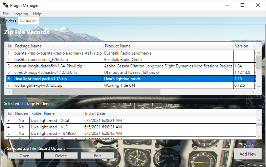Click the Open button for selected zip record
This screenshot has height=167, width=266.
[24, 155]
